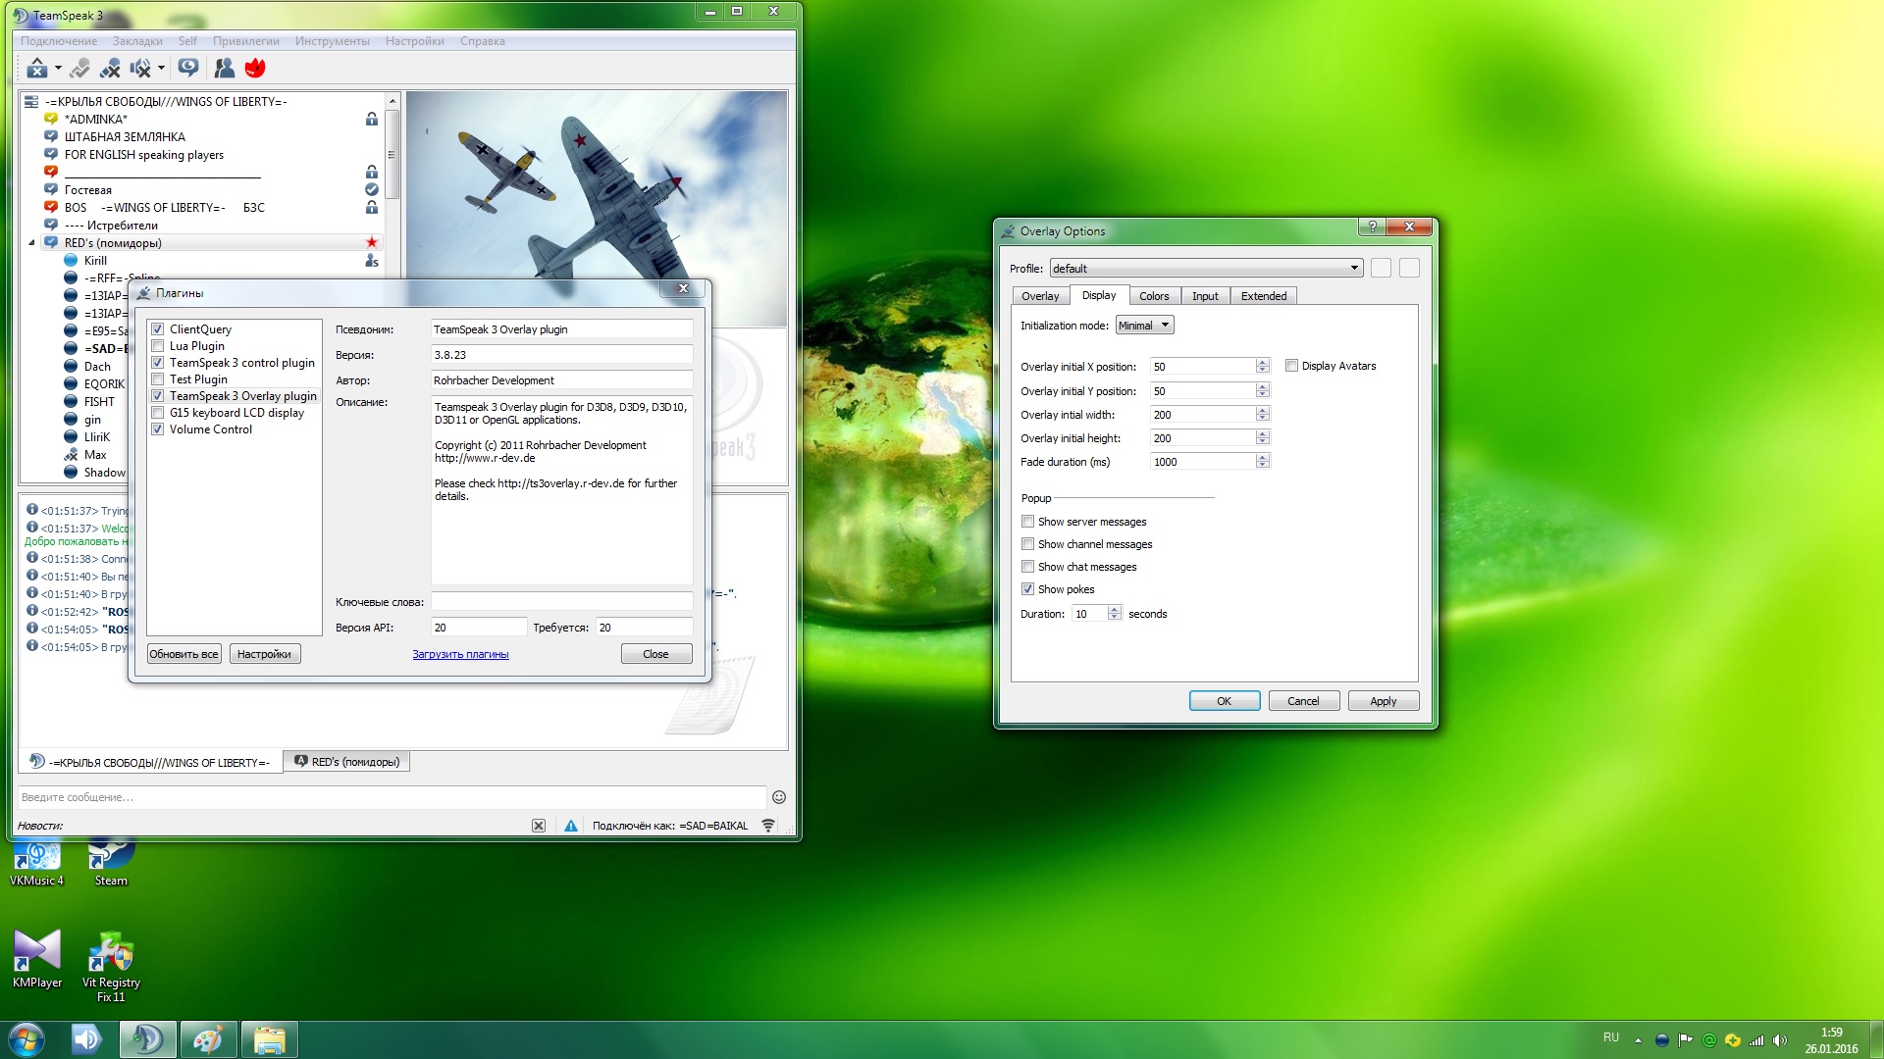Switch to the Extended tab

tap(1264, 296)
